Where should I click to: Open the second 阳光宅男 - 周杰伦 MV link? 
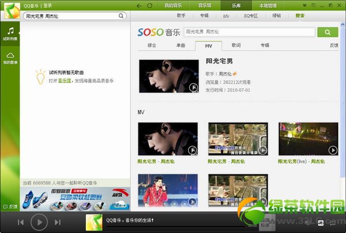point(226,161)
